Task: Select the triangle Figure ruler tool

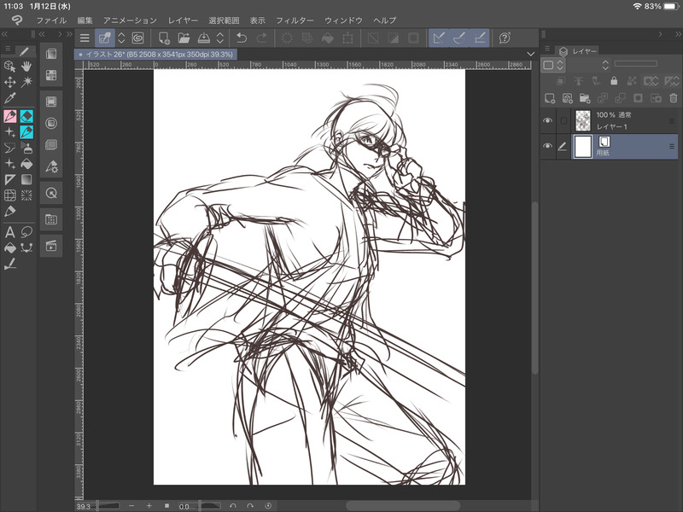Action: pos(9,179)
